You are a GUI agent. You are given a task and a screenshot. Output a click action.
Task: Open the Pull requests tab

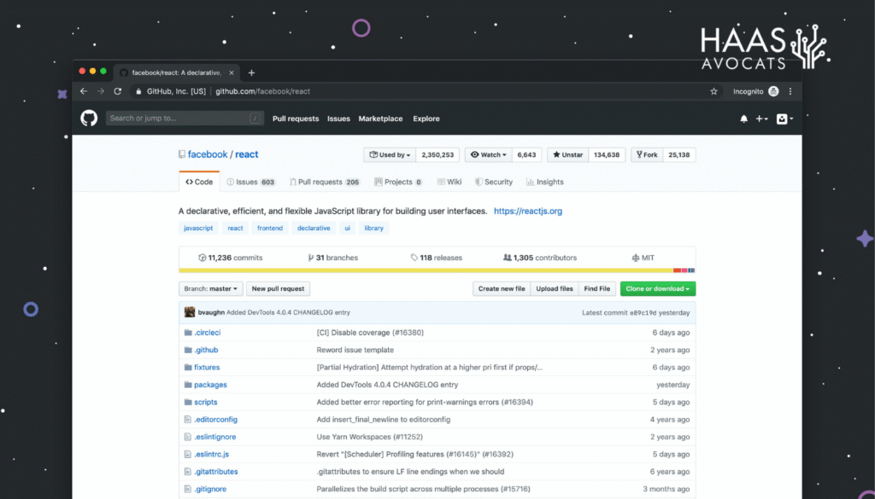pos(325,182)
